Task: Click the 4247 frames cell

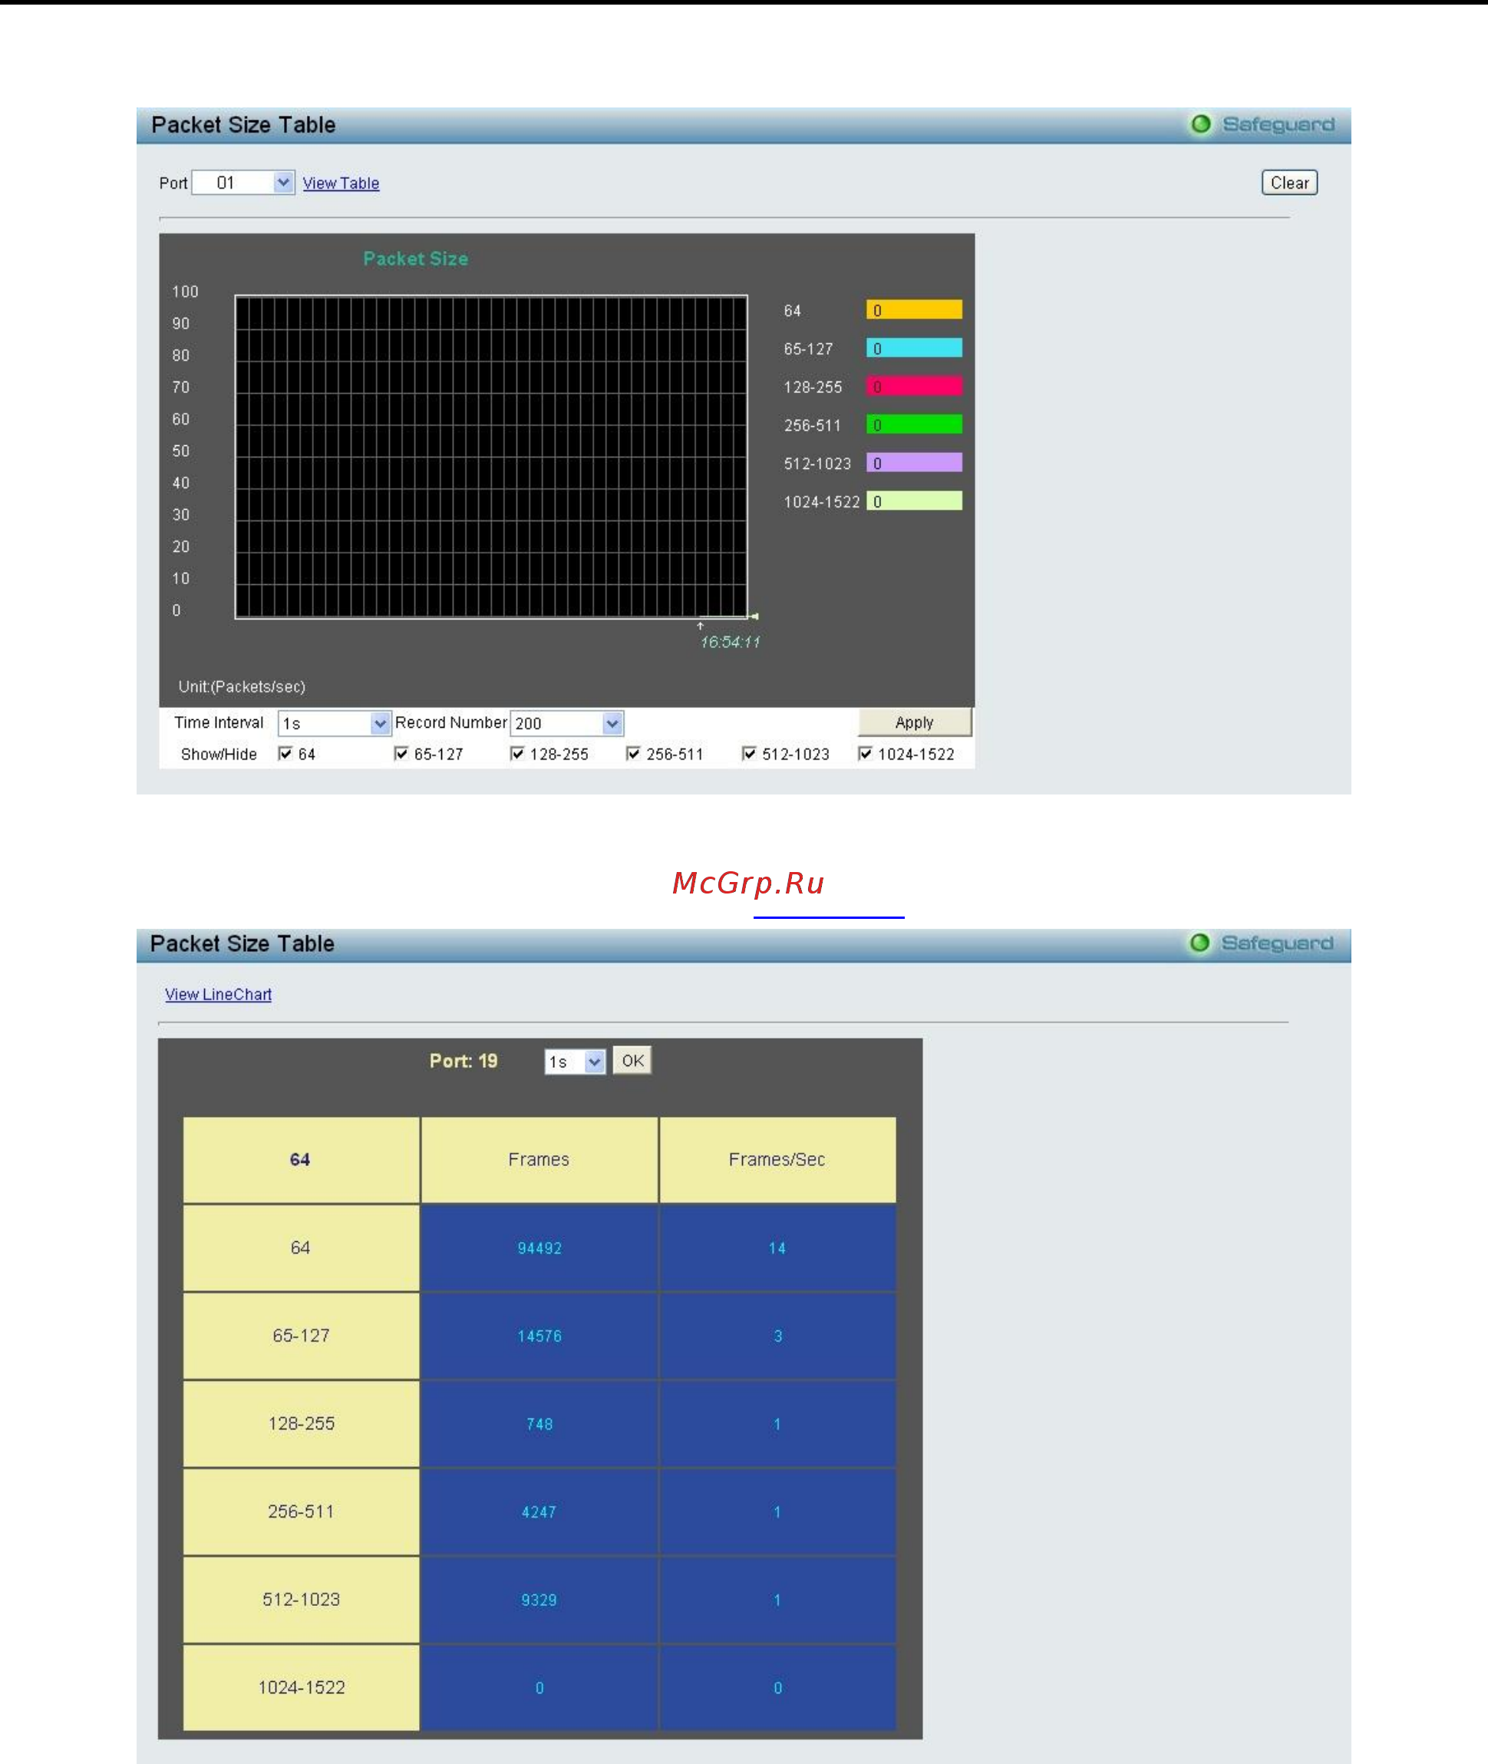Action: (539, 1511)
